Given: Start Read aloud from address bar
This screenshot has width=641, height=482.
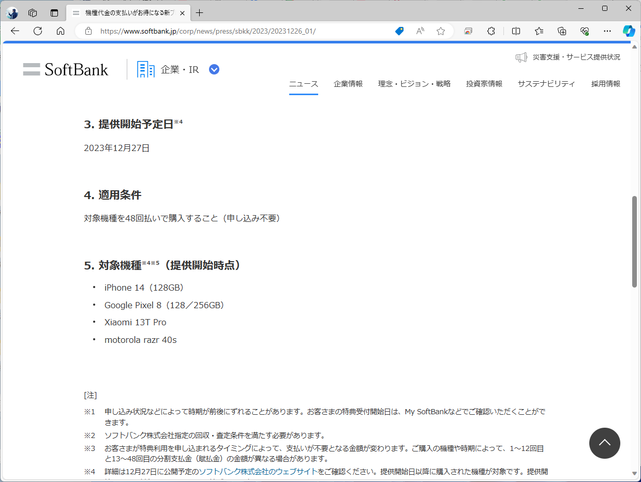Looking at the screenshot, I should point(420,31).
